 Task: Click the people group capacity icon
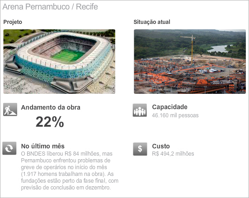tap(140, 110)
